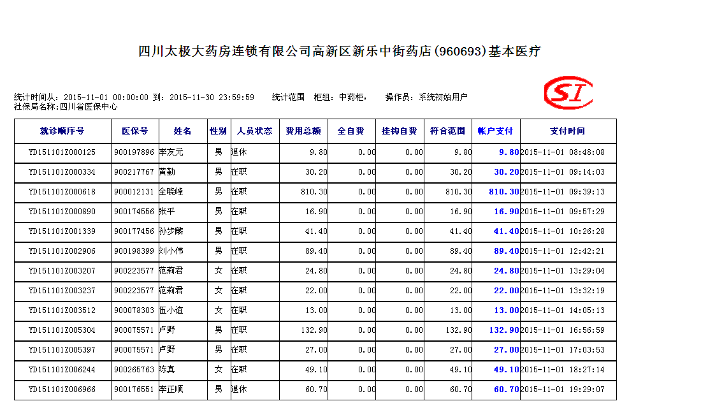
Task: Click insurance number 900177456
Action: pyautogui.click(x=134, y=231)
